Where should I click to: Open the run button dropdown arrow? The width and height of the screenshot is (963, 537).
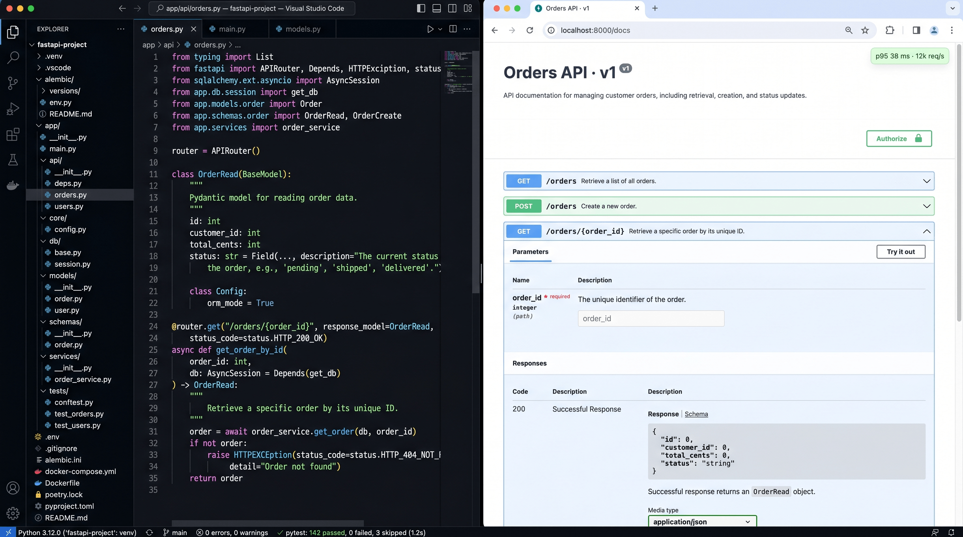[x=440, y=29]
